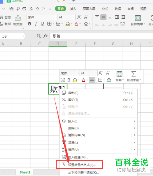Click the fx insert function icon

pos(46,36)
